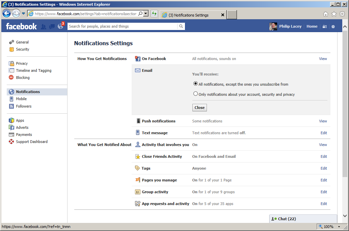Image resolution: width=349 pixels, height=231 pixels.
Task: Click Philip Lacey's profile picture
Action: pyautogui.click(x=273, y=26)
